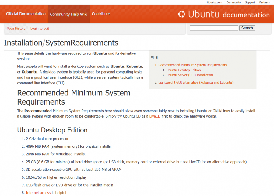View Page History
Screen dimensions: 274x196
point(16,29)
